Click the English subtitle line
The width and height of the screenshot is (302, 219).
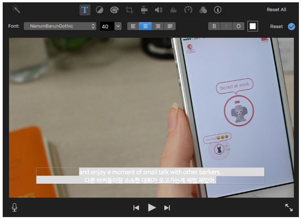point(150,172)
